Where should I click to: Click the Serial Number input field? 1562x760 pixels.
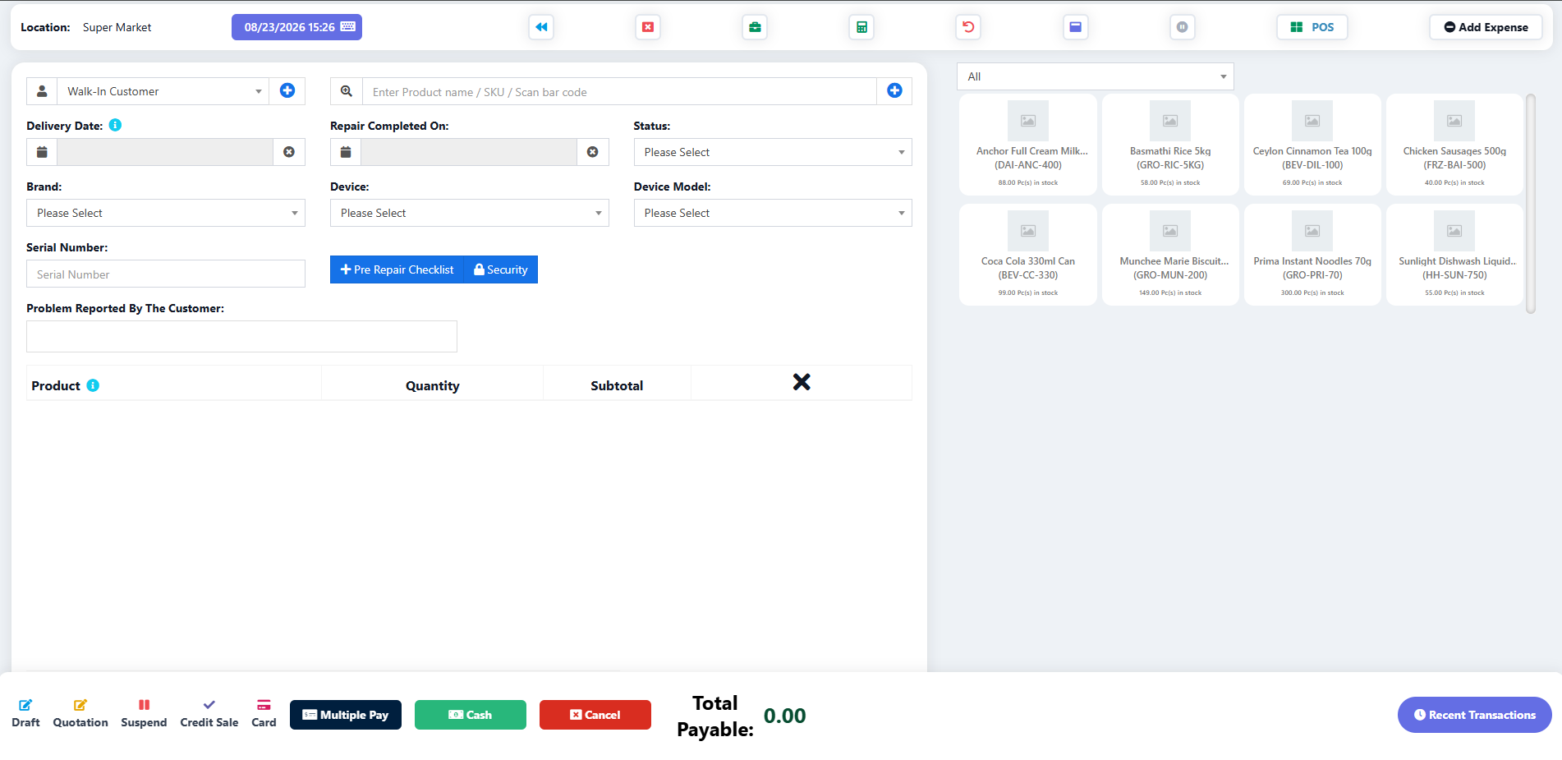click(166, 274)
